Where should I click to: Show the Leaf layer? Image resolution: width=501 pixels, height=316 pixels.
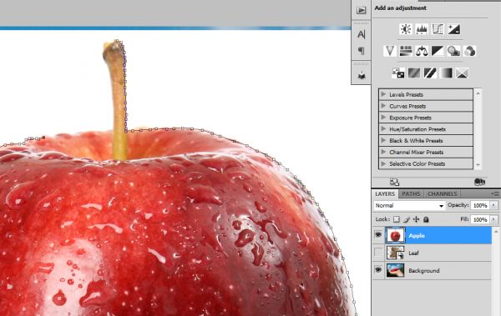[x=378, y=253]
